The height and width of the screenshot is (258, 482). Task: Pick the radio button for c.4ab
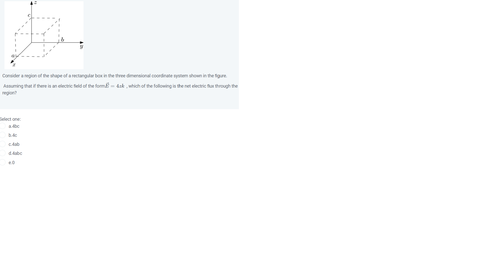3,144
